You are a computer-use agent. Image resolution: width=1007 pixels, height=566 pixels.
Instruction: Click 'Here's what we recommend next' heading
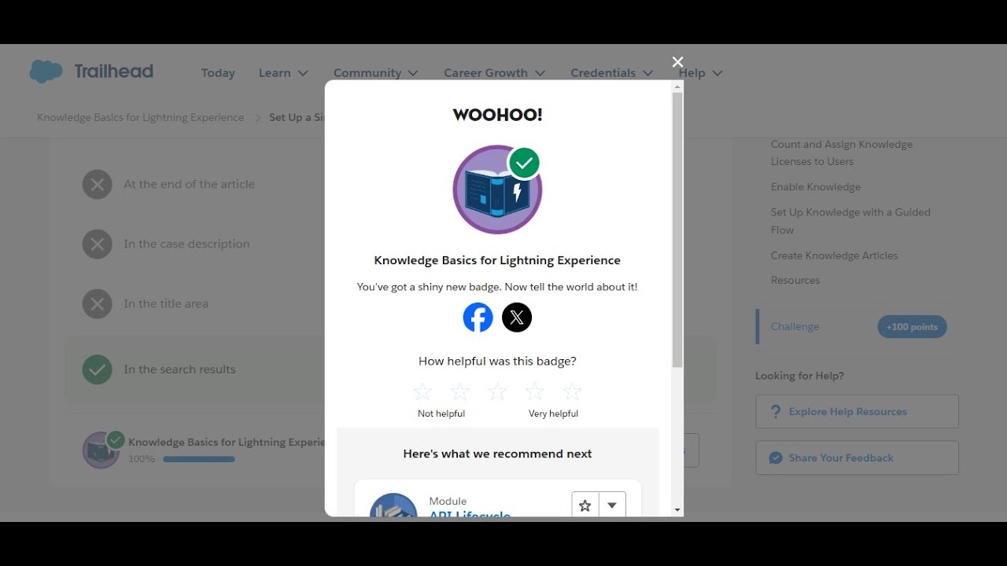tap(497, 454)
